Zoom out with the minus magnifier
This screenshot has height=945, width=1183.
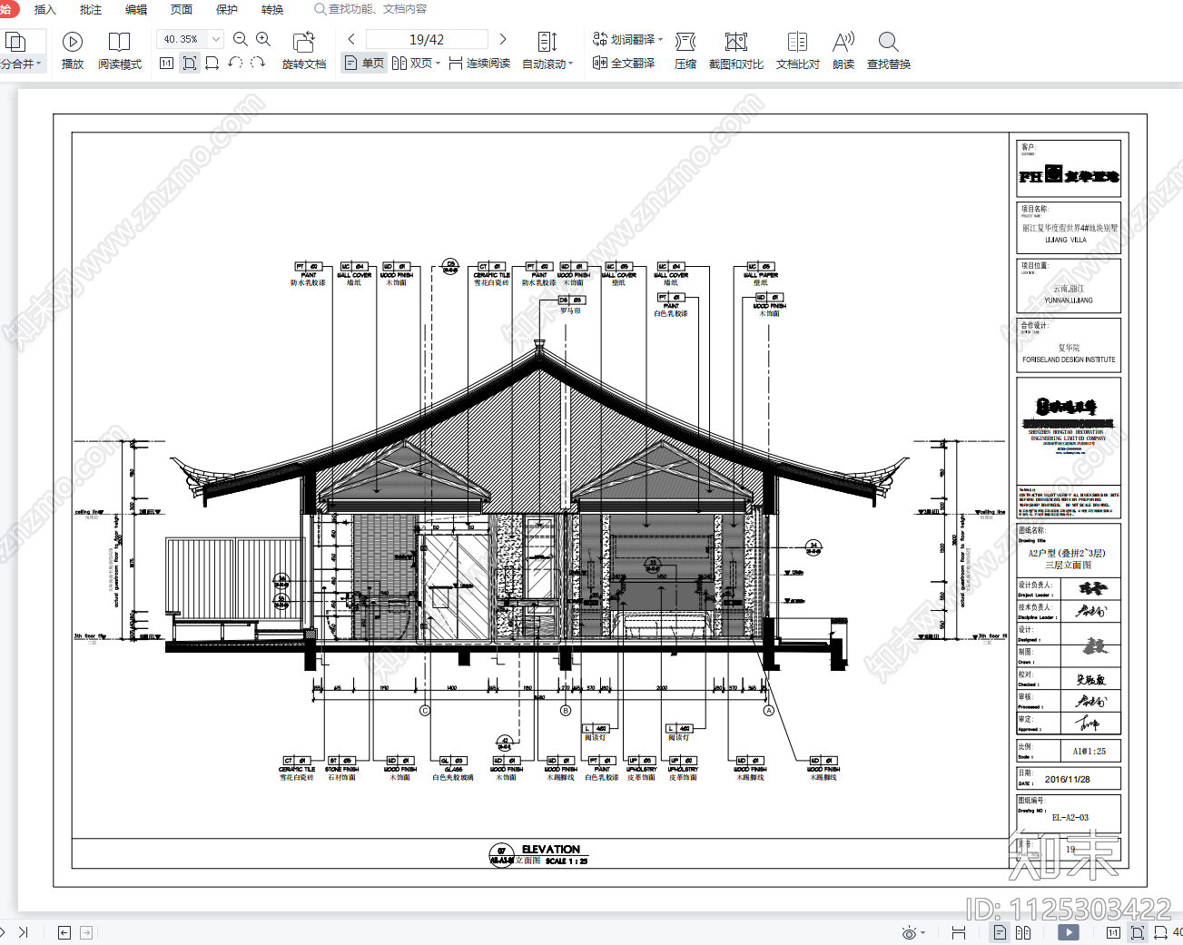coord(241,39)
